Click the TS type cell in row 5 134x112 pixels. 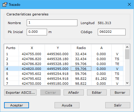click(117, 74)
